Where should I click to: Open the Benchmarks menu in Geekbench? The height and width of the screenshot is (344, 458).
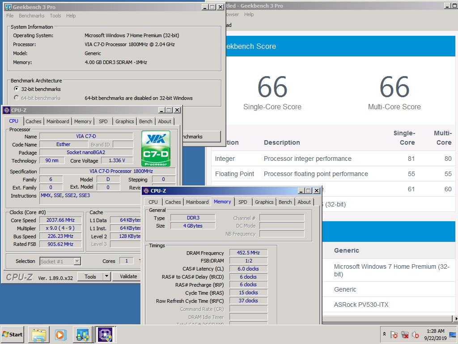(32, 16)
